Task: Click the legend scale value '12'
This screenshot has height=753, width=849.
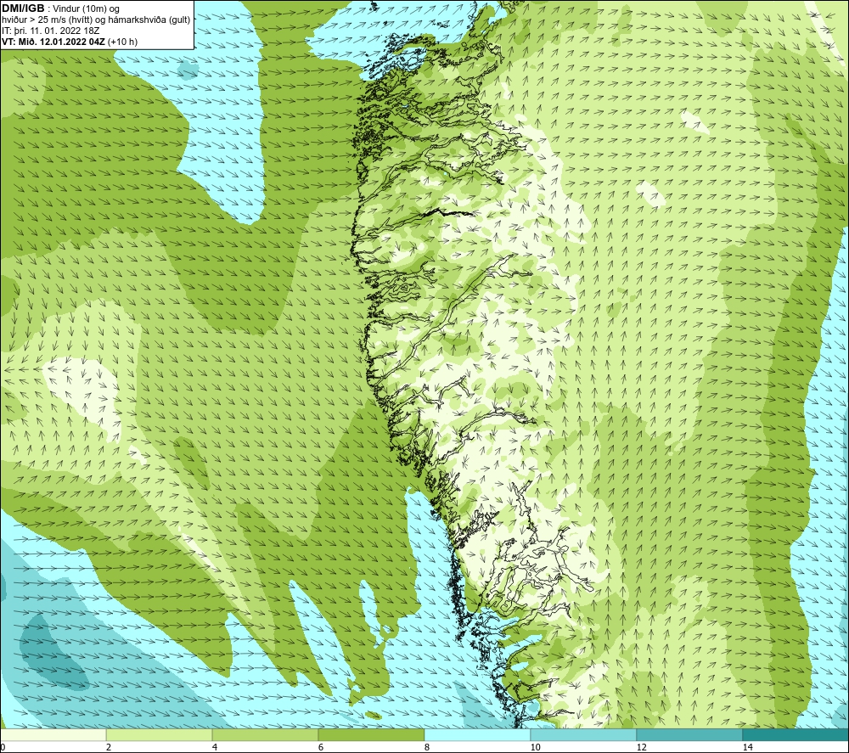Action: click(641, 748)
